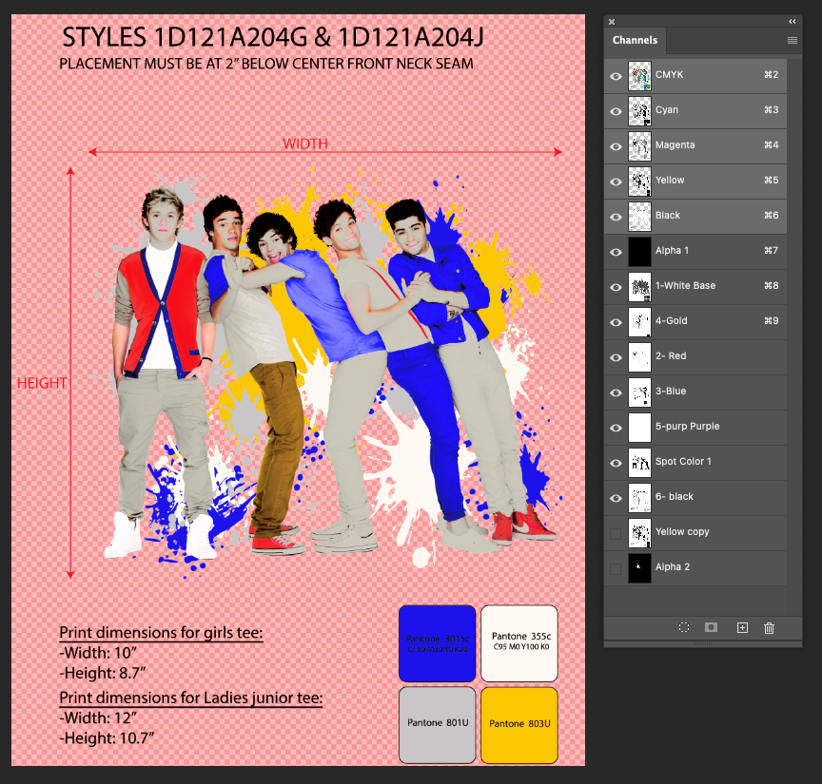Click the yellow Pantone 803U swatch

coord(519,725)
